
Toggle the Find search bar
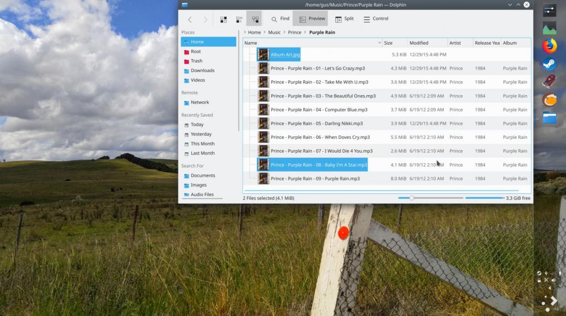[280, 19]
